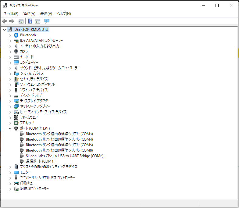Select the IDE ATA/ATAPI コントローラー label

[41, 41]
